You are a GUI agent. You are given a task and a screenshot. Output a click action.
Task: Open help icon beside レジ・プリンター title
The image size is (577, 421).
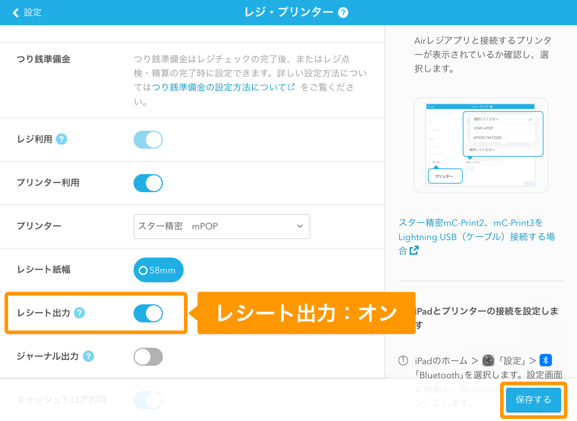tap(343, 13)
